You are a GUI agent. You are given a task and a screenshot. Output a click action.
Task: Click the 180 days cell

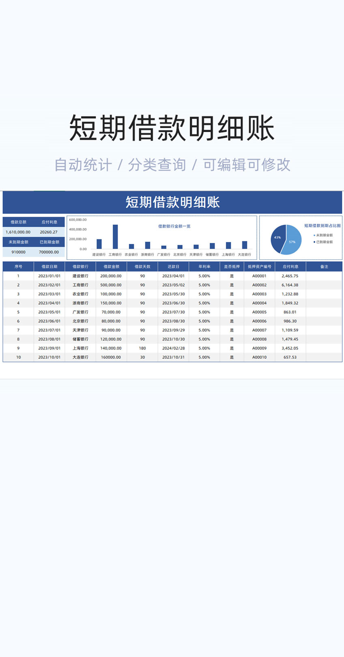pos(142,348)
